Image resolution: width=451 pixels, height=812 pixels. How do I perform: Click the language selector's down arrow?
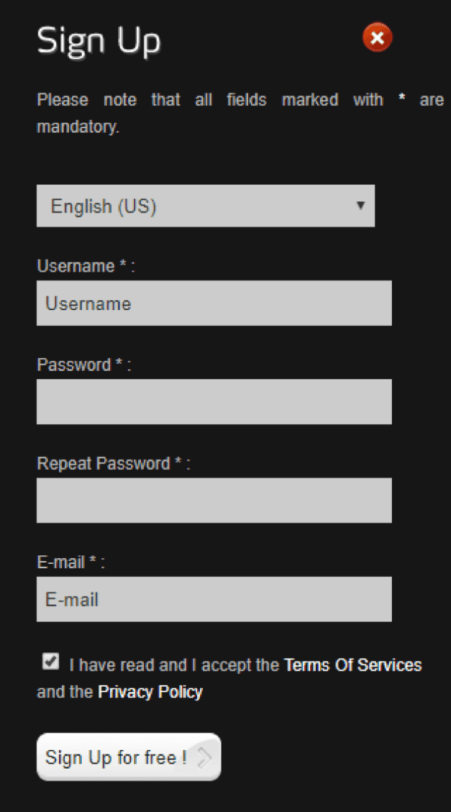click(x=360, y=205)
